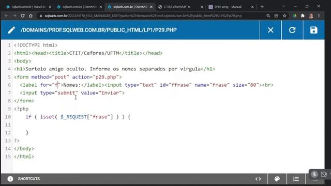Open the editor theme palette icon

pos(277,179)
